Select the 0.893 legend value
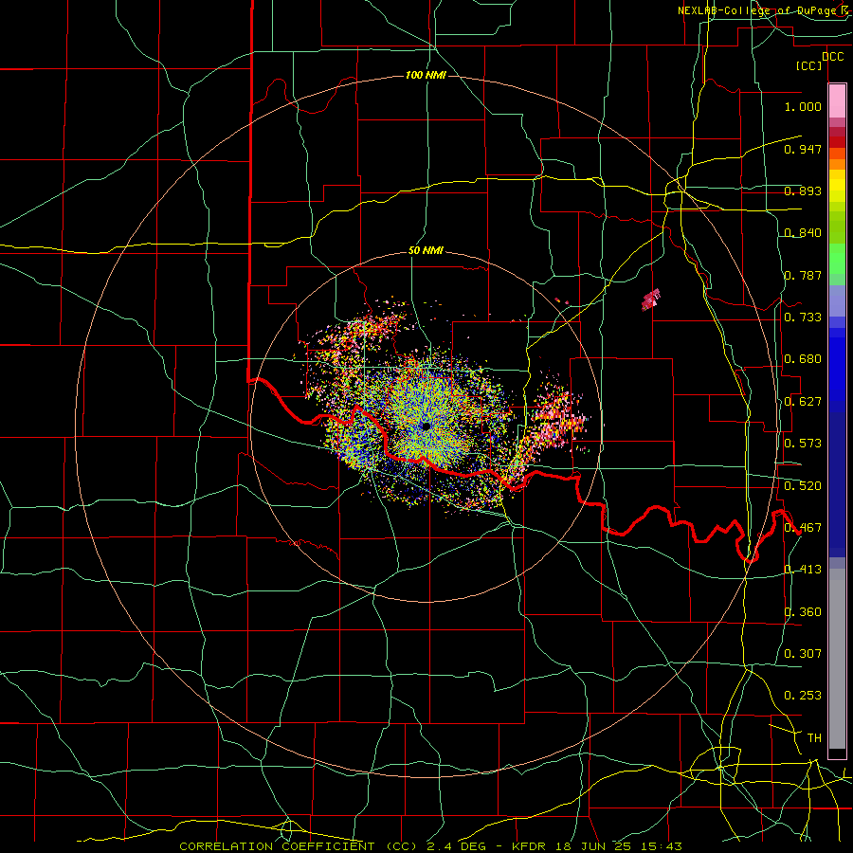The height and width of the screenshot is (853, 853). pyautogui.click(x=803, y=191)
